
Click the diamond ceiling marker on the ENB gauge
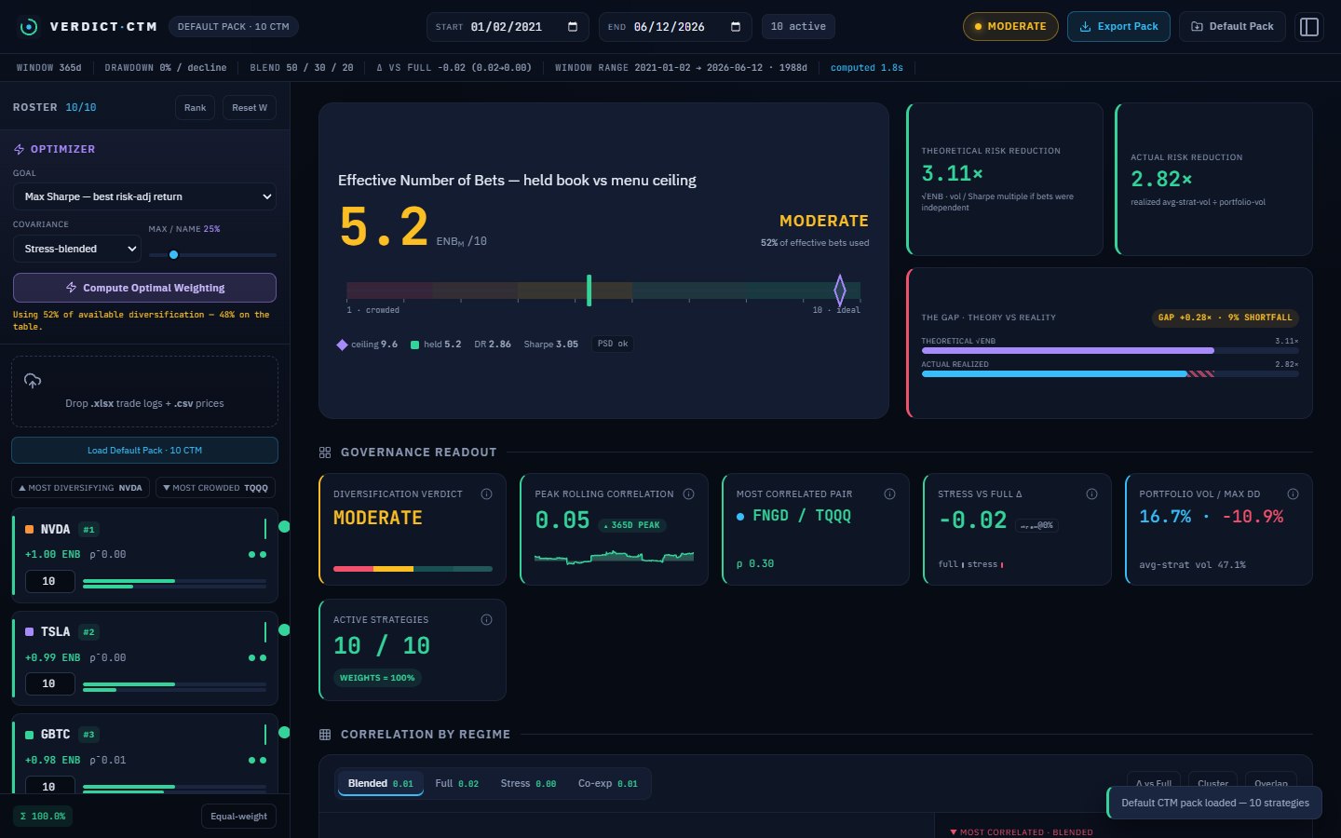click(x=839, y=291)
